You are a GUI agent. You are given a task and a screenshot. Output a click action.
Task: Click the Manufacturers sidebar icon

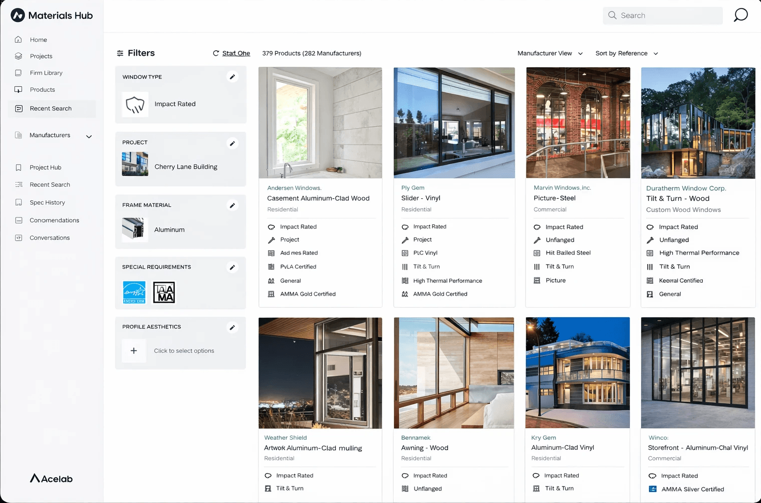(x=19, y=135)
